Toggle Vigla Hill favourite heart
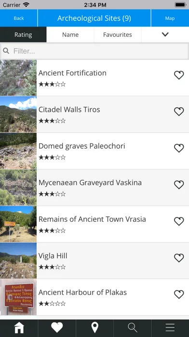This screenshot has width=189, height=337. click(x=179, y=258)
